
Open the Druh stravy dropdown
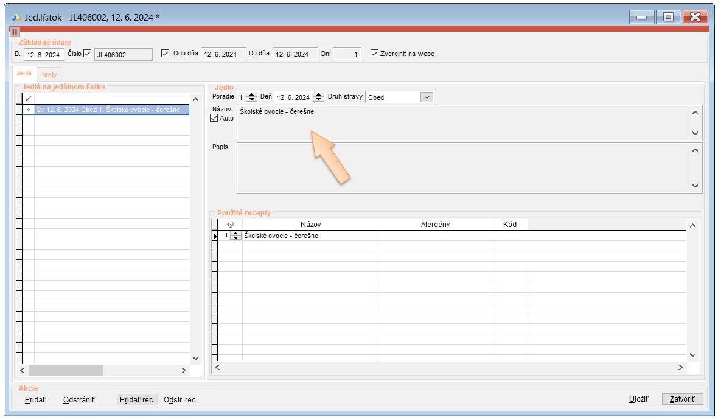click(426, 97)
